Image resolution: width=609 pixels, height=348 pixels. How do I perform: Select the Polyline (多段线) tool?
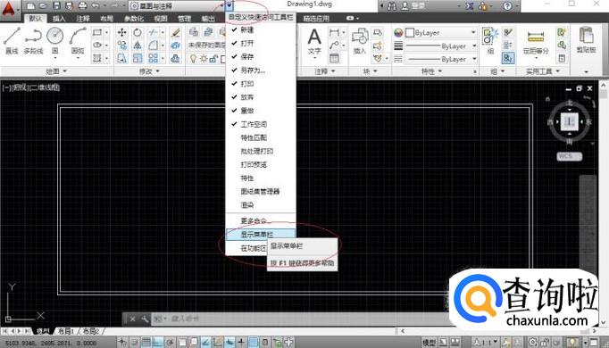[x=33, y=39]
